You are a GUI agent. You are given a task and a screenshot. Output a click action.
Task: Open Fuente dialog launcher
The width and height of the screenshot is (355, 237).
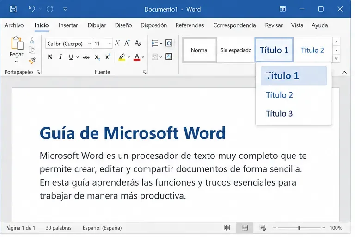[144, 72]
